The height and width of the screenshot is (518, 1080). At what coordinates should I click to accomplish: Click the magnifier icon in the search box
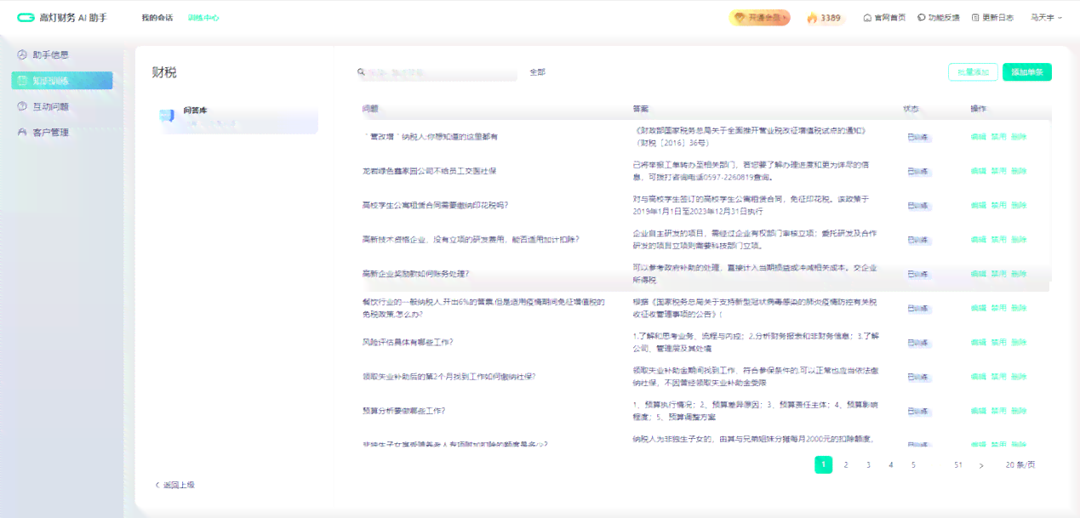(x=362, y=73)
